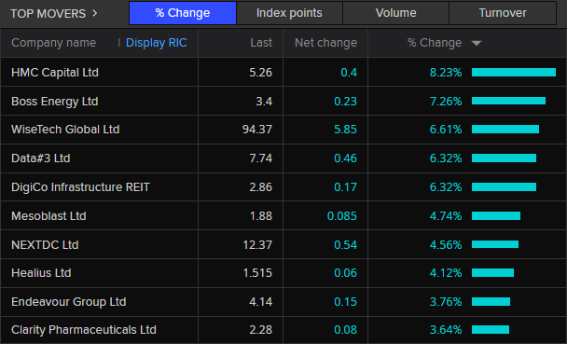Select the Healius Ltd row
567x344 pixels.
coord(283,273)
